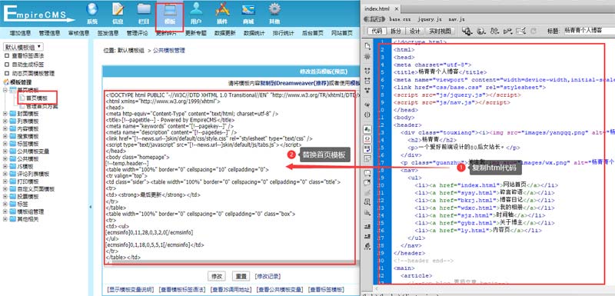Open the 审核信息 menu item

pyautogui.click(x=79, y=33)
